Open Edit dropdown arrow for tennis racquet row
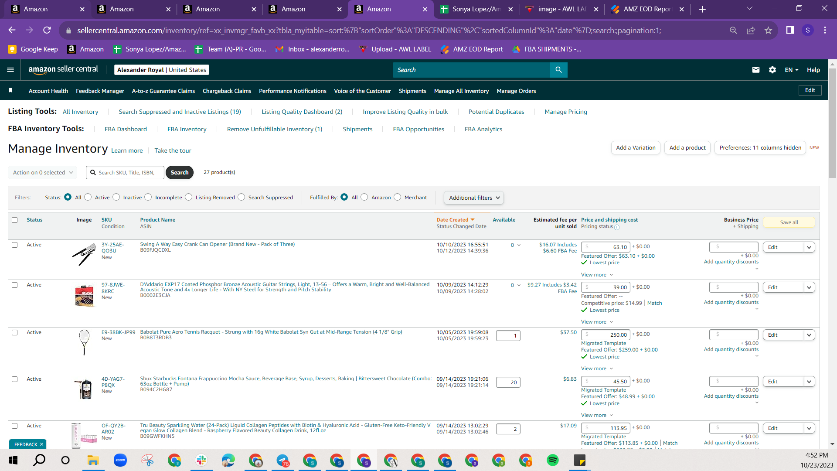Image resolution: width=837 pixels, height=471 pixels. 809,335
